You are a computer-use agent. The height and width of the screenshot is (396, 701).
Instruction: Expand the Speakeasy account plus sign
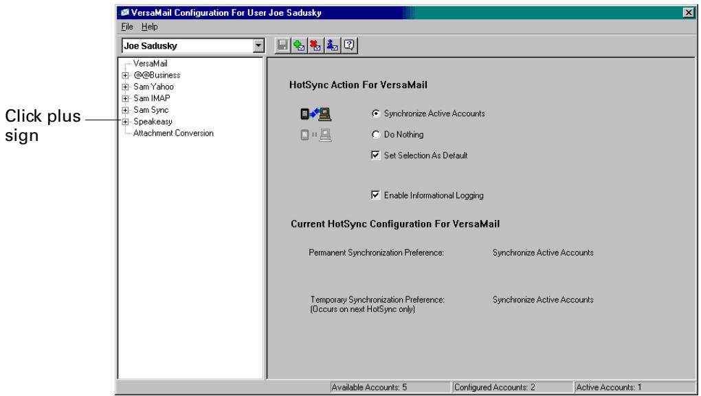(126, 122)
